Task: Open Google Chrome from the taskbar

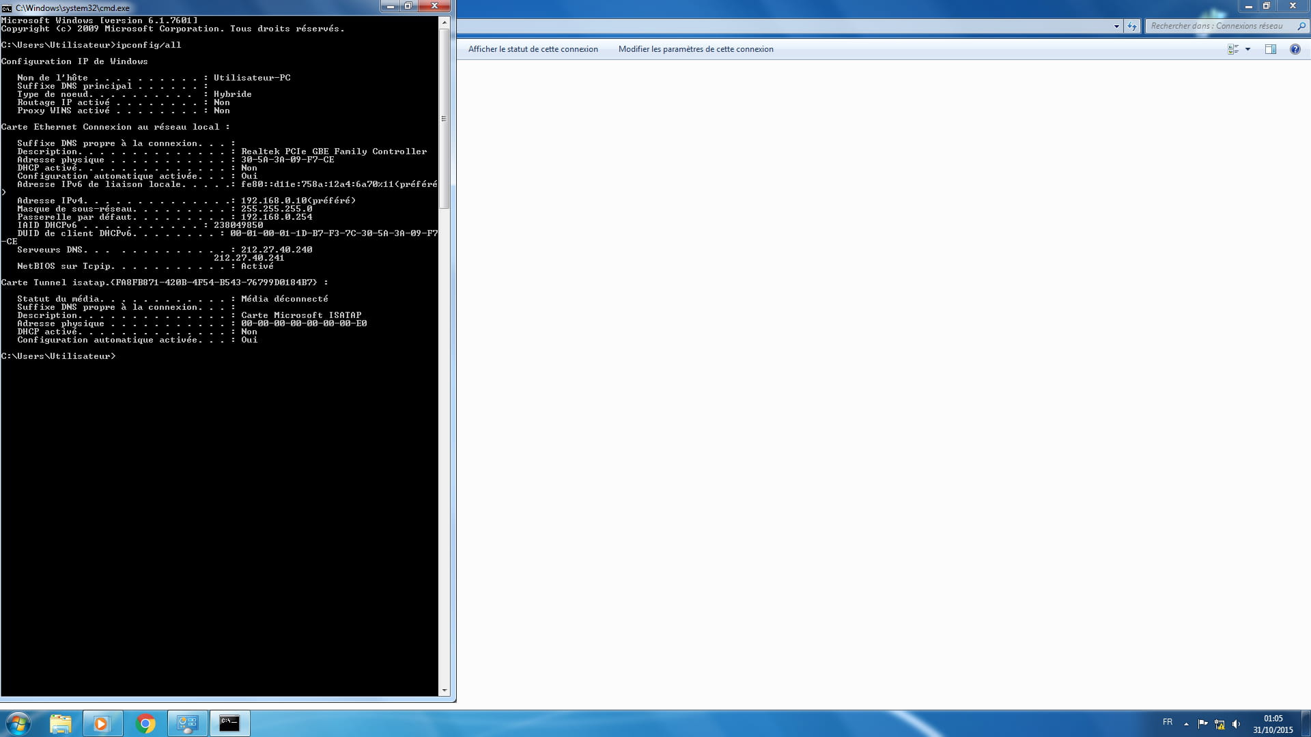Action: point(145,723)
